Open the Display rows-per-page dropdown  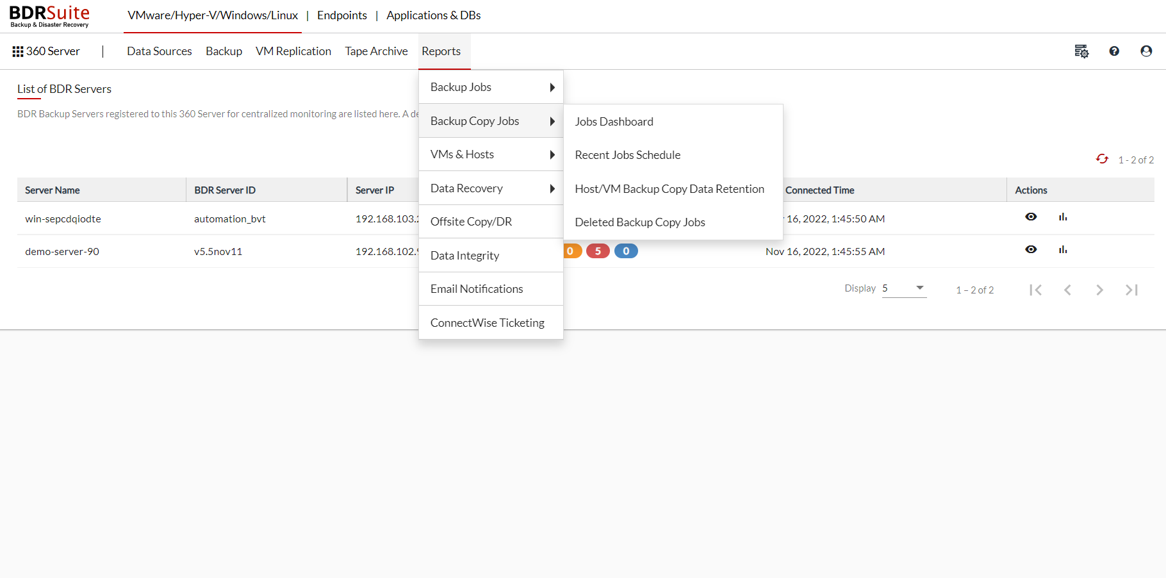pyautogui.click(x=904, y=288)
